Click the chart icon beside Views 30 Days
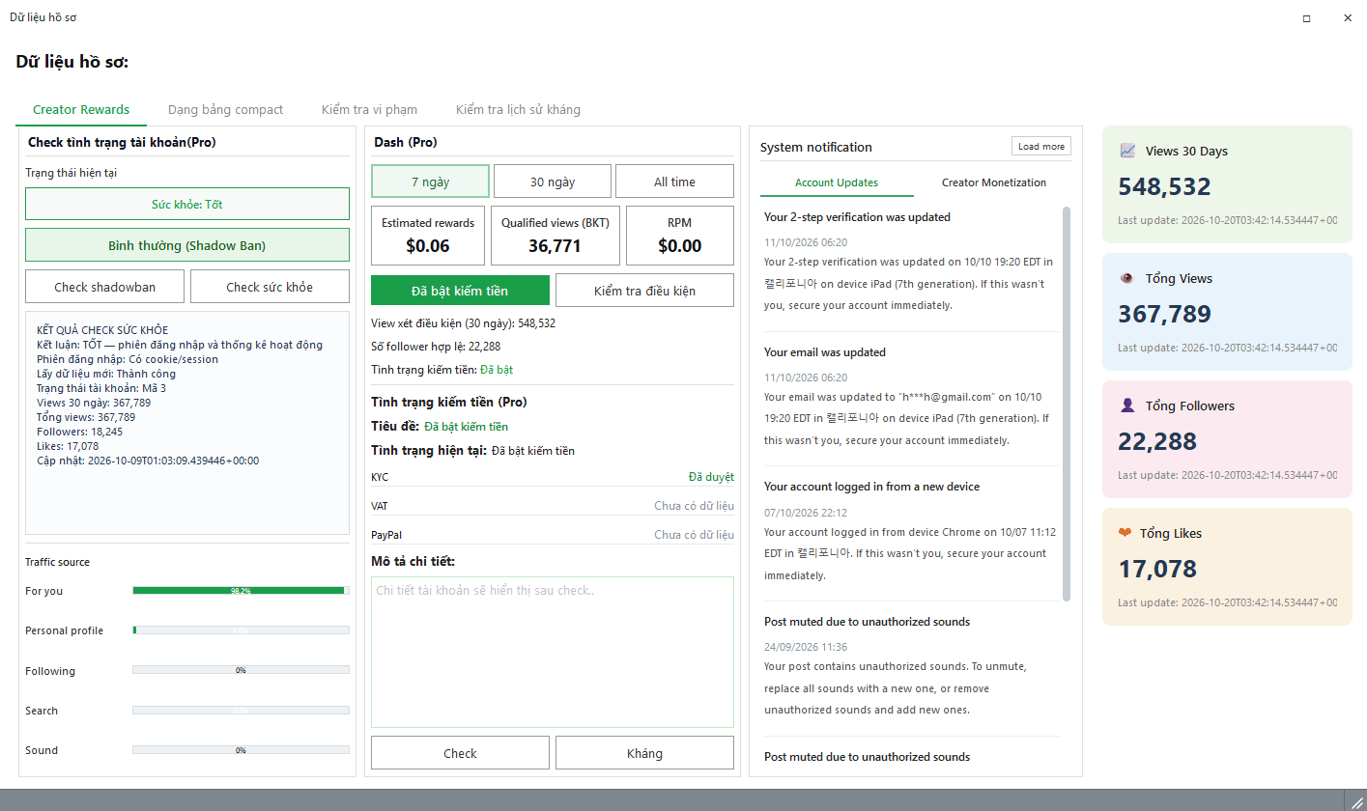Screen dimensions: 1367x811 1127,151
